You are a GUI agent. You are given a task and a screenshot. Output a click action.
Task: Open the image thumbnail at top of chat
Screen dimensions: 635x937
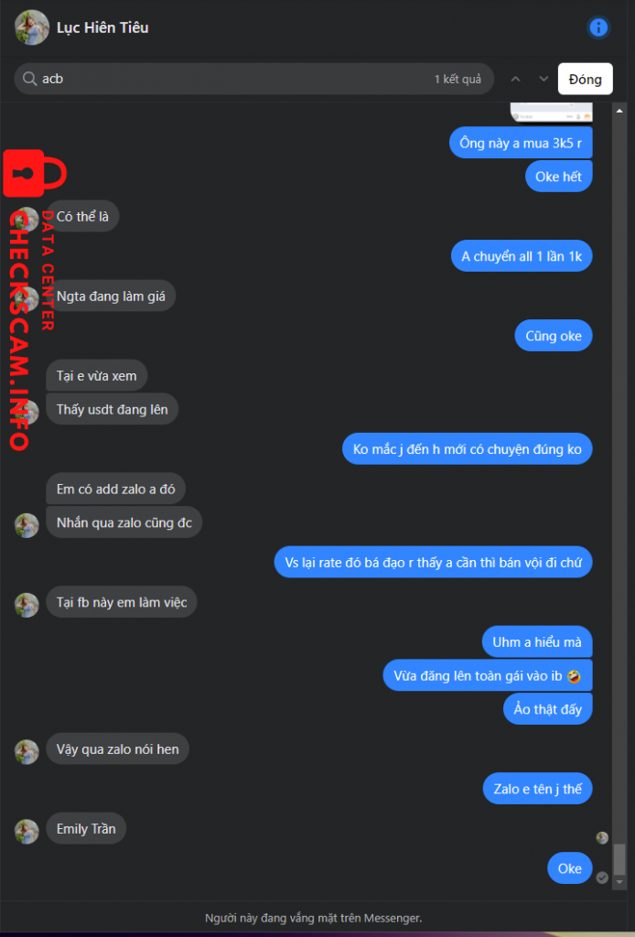point(551,112)
